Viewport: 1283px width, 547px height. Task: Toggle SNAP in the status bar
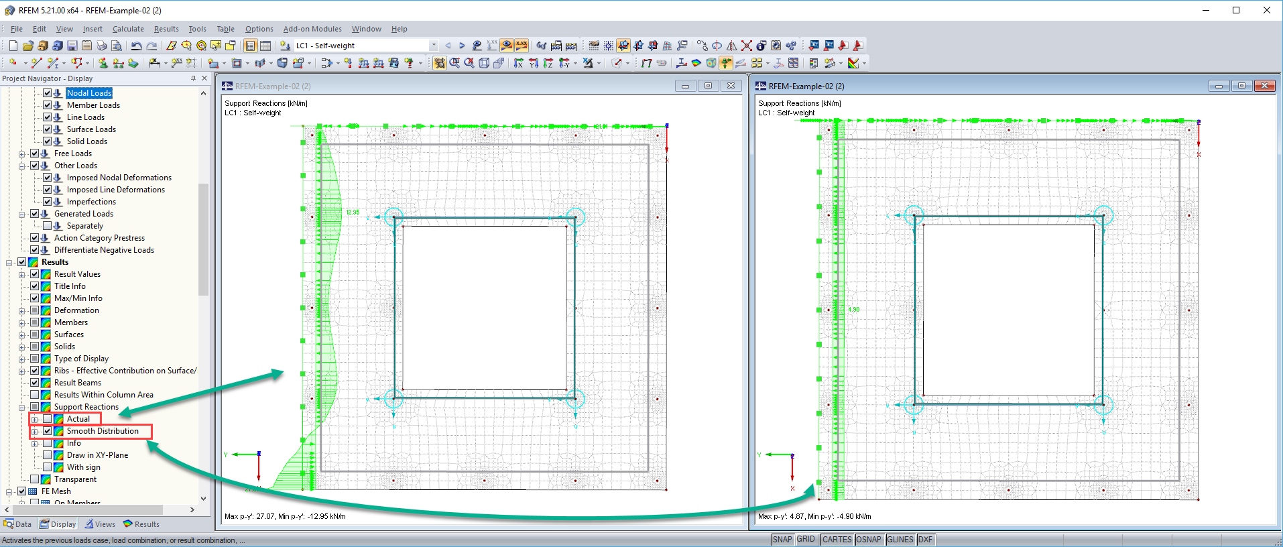(782, 540)
